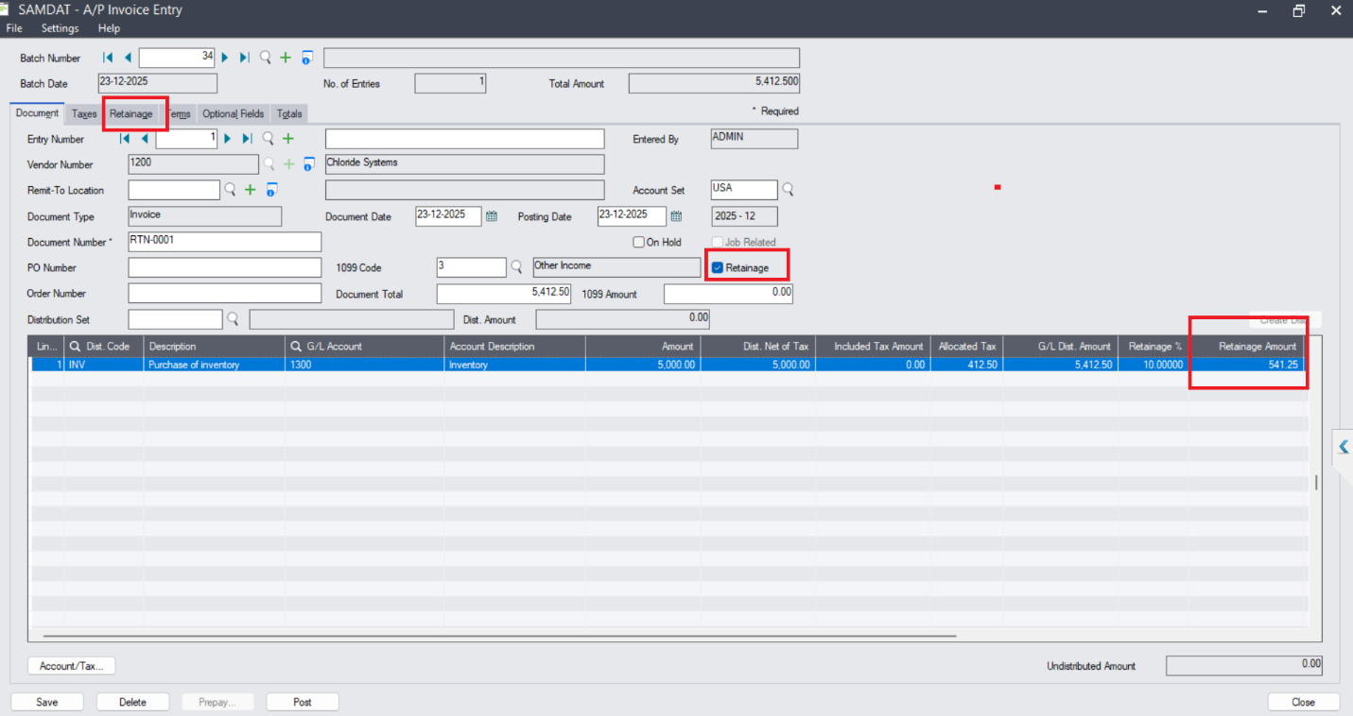Open Remit-To Location finder
This screenshot has height=716, width=1353.
(x=230, y=190)
